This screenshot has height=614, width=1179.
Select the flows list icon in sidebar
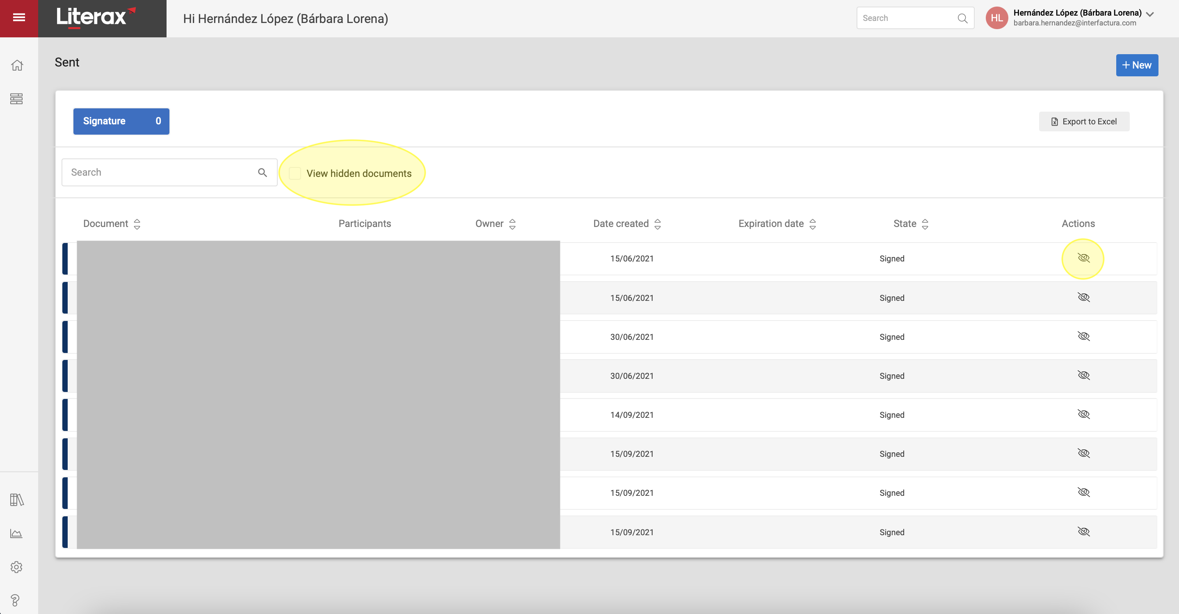17,99
